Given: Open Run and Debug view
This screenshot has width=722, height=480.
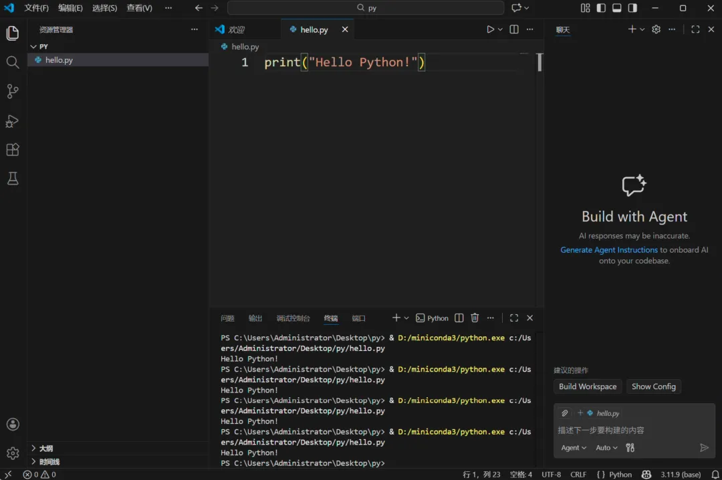Looking at the screenshot, I should tap(12, 121).
